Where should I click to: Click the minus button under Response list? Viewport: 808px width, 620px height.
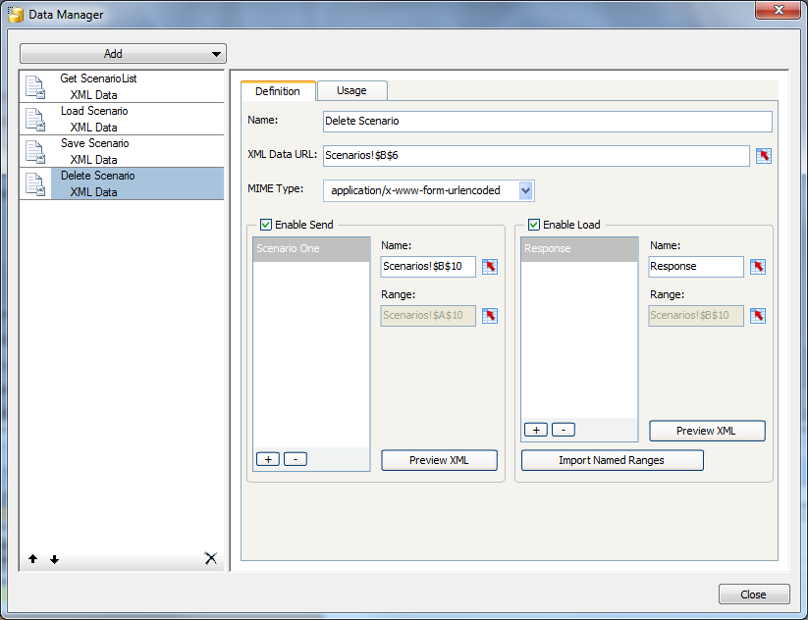564,430
